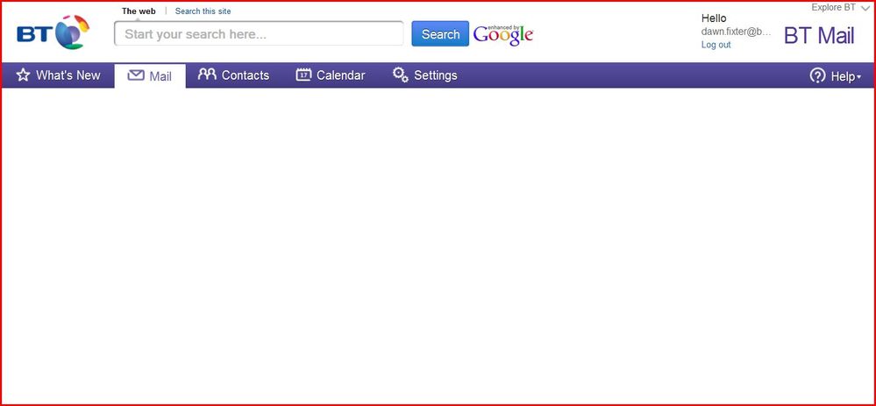This screenshot has height=406, width=876.
Task: Click the enhanced by Google logo
Action: click(x=502, y=34)
